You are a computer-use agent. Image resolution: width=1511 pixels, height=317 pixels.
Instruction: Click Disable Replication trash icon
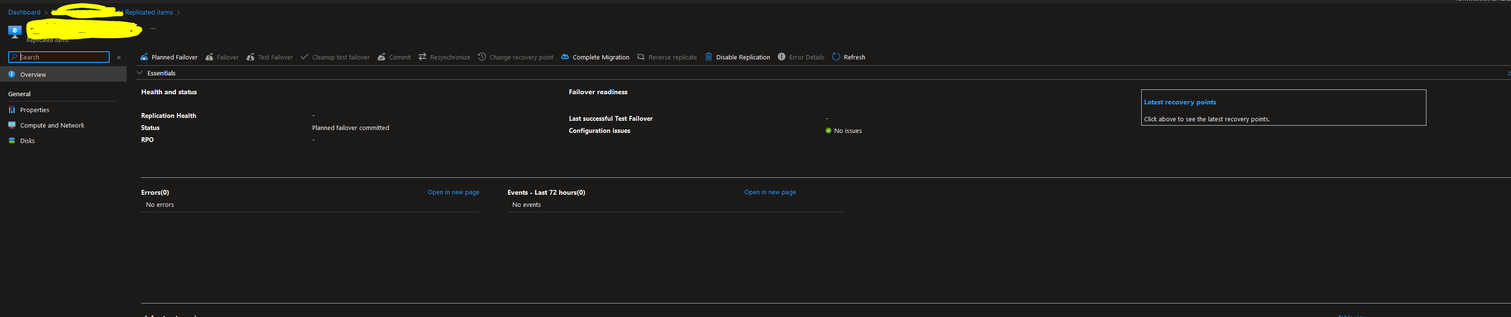[708, 57]
